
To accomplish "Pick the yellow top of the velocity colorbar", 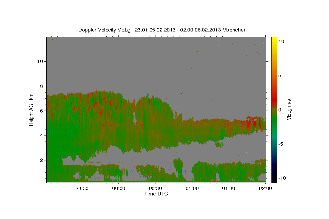I will click(x=274, y=39).
